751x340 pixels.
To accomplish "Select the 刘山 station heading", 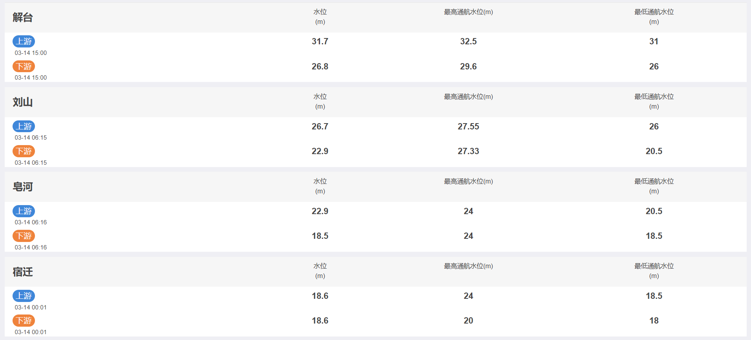I will (x=23, y=102).
